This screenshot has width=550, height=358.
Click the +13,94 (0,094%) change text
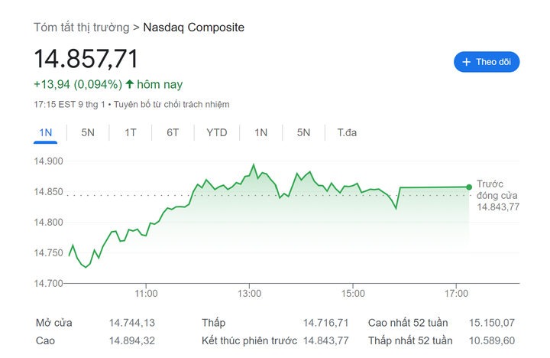coord(77,84)
